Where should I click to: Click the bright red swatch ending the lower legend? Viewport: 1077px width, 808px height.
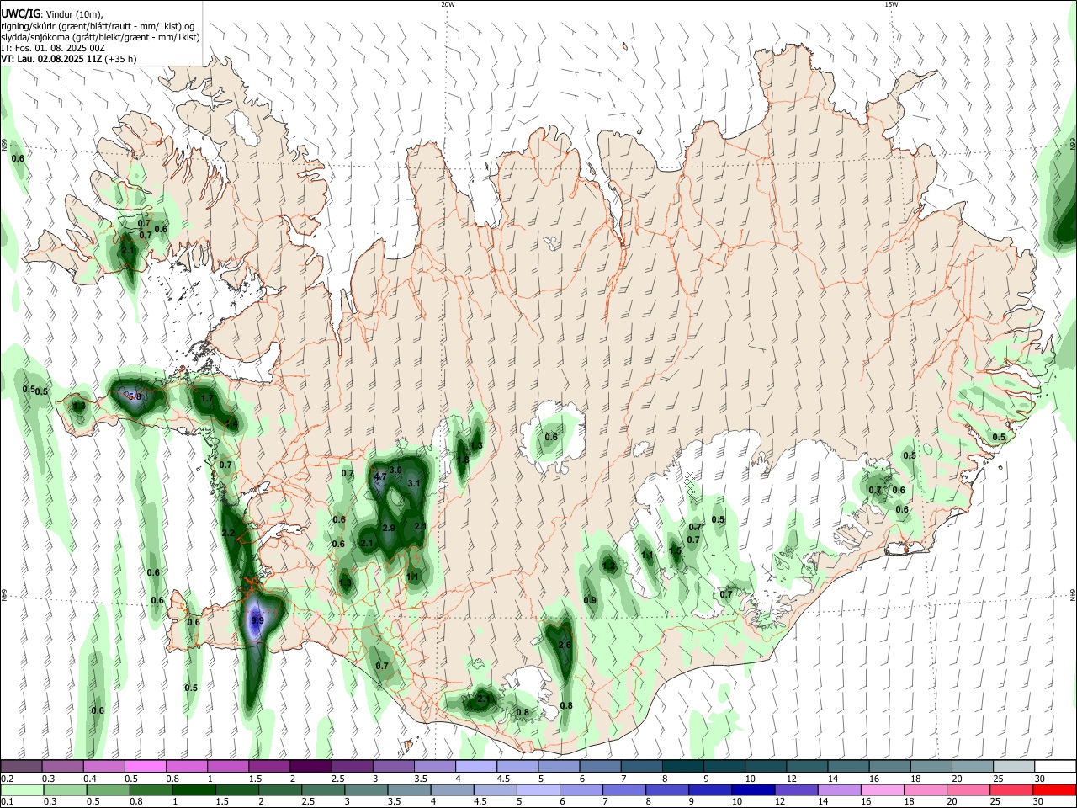click(1055, 789)
